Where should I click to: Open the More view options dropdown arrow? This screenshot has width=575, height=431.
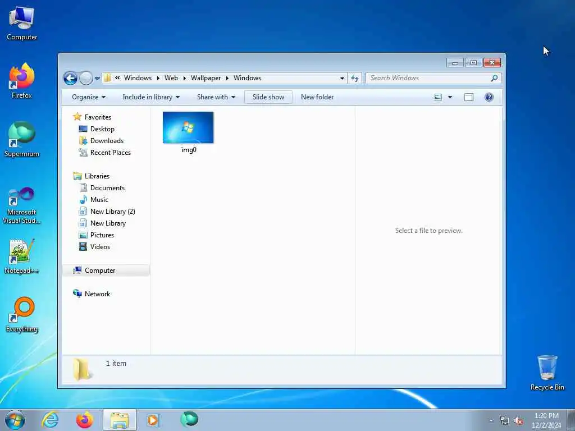[x=450, y=97]
